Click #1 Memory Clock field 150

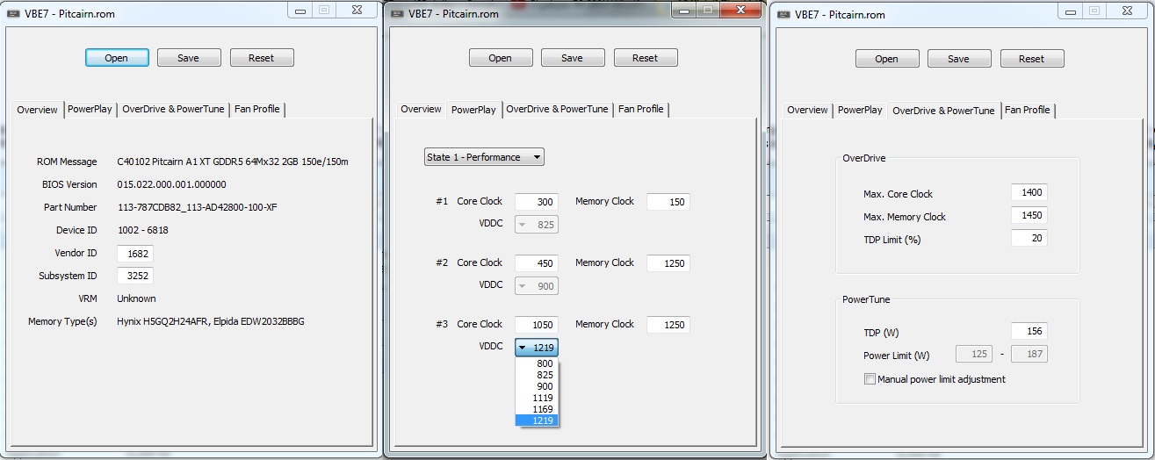tap(668, 202)
